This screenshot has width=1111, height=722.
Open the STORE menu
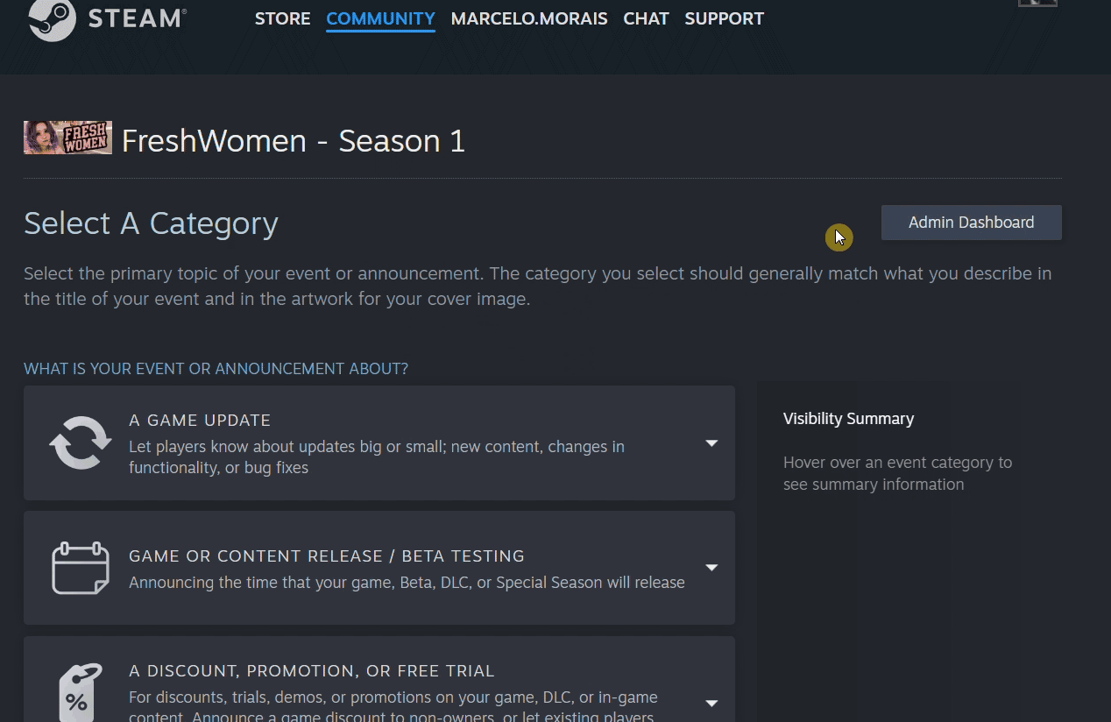click(282, 18)
